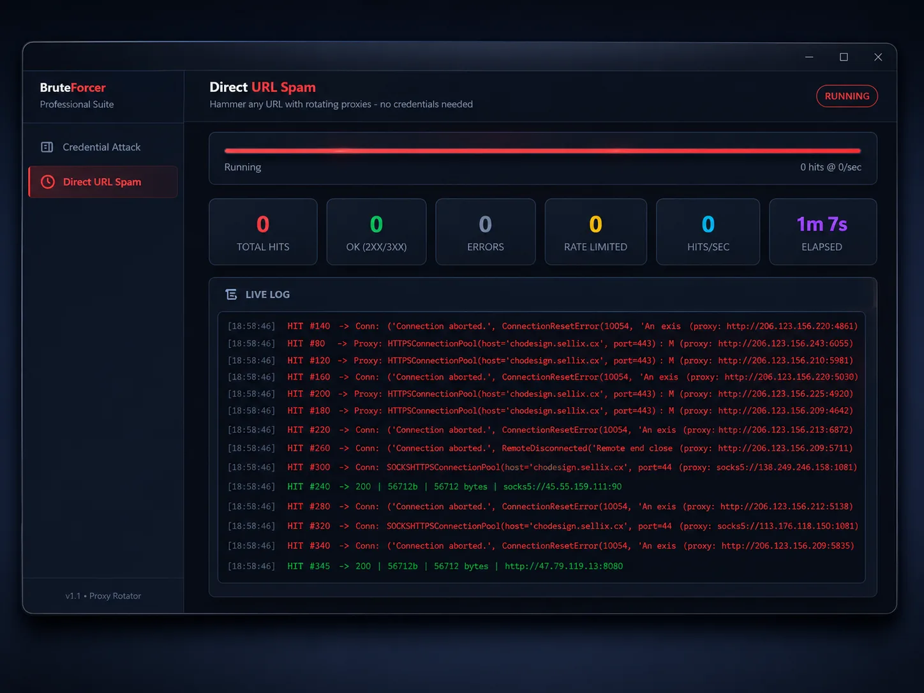
Task: Select the HIT #200 log line
Action: pyautogui.click(x=540, y=394)
